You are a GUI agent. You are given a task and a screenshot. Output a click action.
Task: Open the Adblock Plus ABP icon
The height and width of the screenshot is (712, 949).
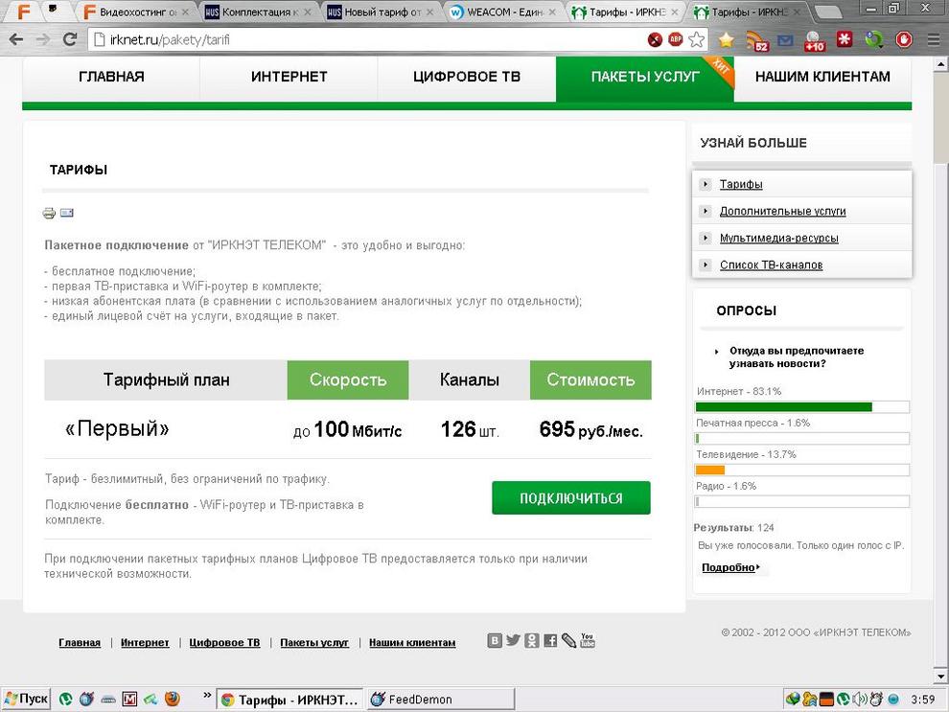click(676, 40)
